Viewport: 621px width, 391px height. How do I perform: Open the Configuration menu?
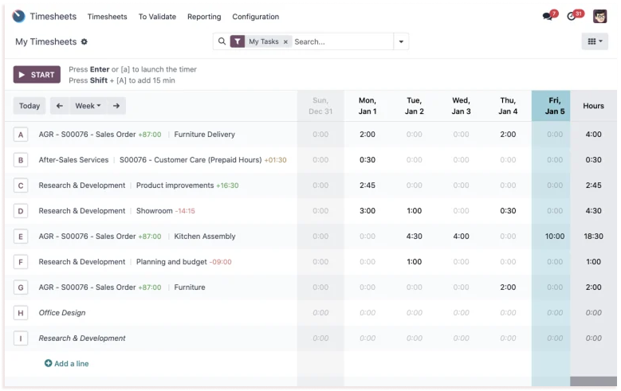click(255, 17)
